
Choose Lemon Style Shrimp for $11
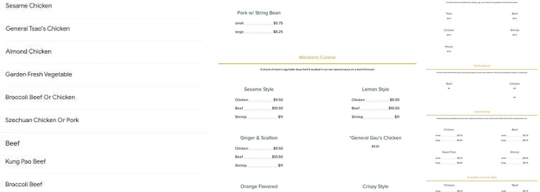coord(375,117)
